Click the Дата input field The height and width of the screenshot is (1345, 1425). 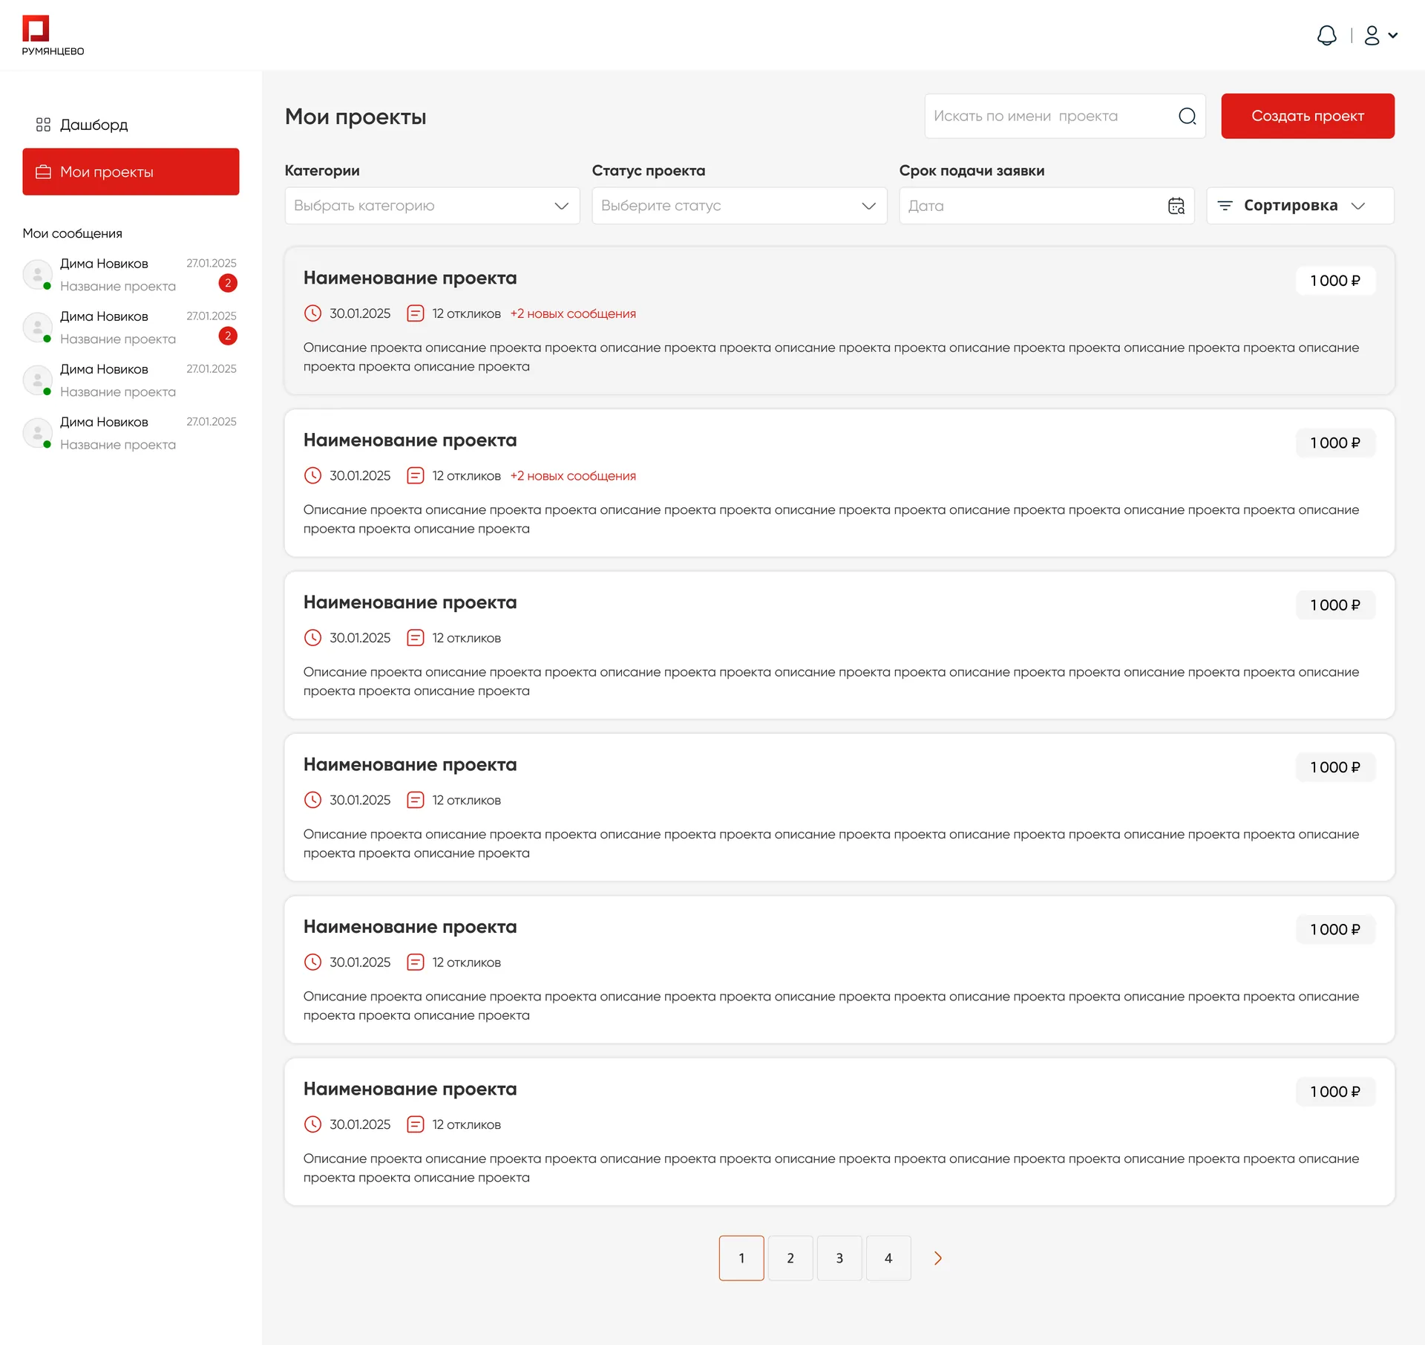1046,206
